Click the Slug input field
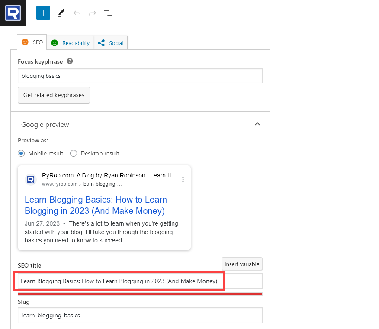Image resolution: width=379 pixels, height=329 pixels. pyautogui.click(x=140, y=315)
